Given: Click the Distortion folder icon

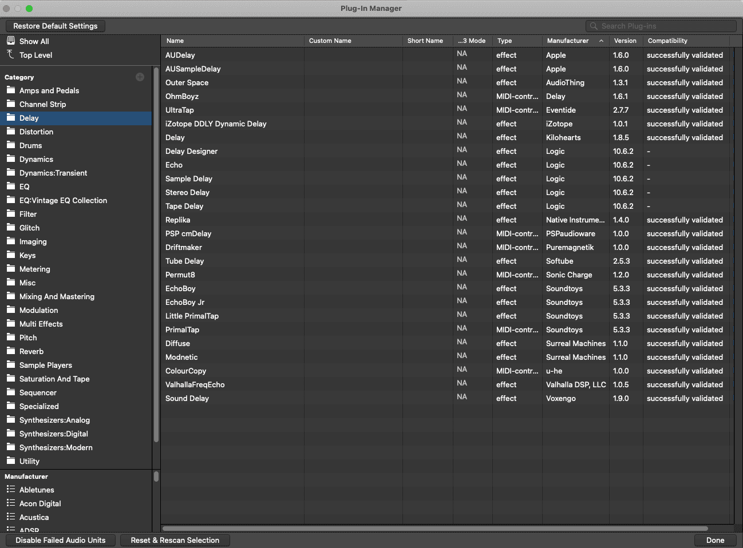Looking at the screenshot, I should point(11,131).
